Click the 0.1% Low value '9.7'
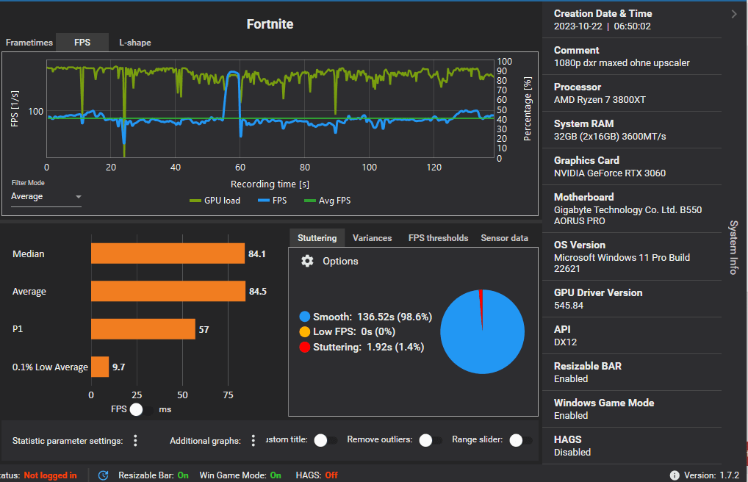The image size is (748, 482). pyautogui.click(x=119, y=367)
